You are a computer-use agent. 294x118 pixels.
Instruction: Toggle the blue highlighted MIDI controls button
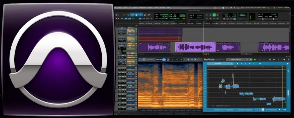[x=235, y=19]
